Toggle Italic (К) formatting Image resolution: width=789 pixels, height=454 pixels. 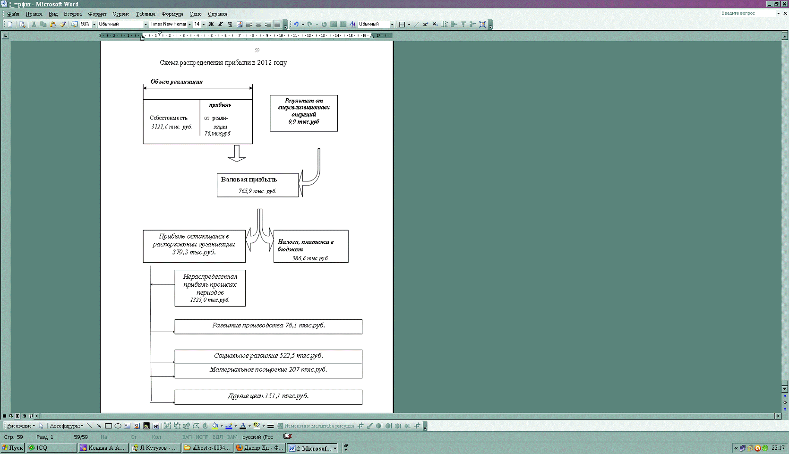[221, 24]
